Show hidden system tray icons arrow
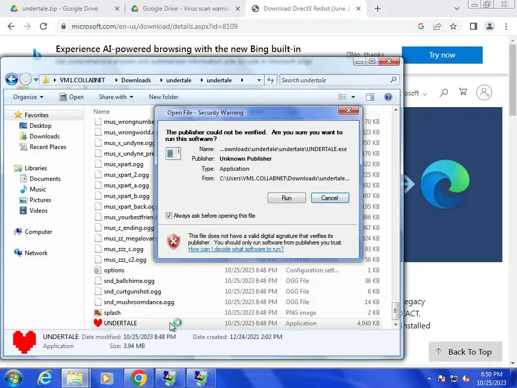This screenshot has height=388, width=517. [429, 378]
